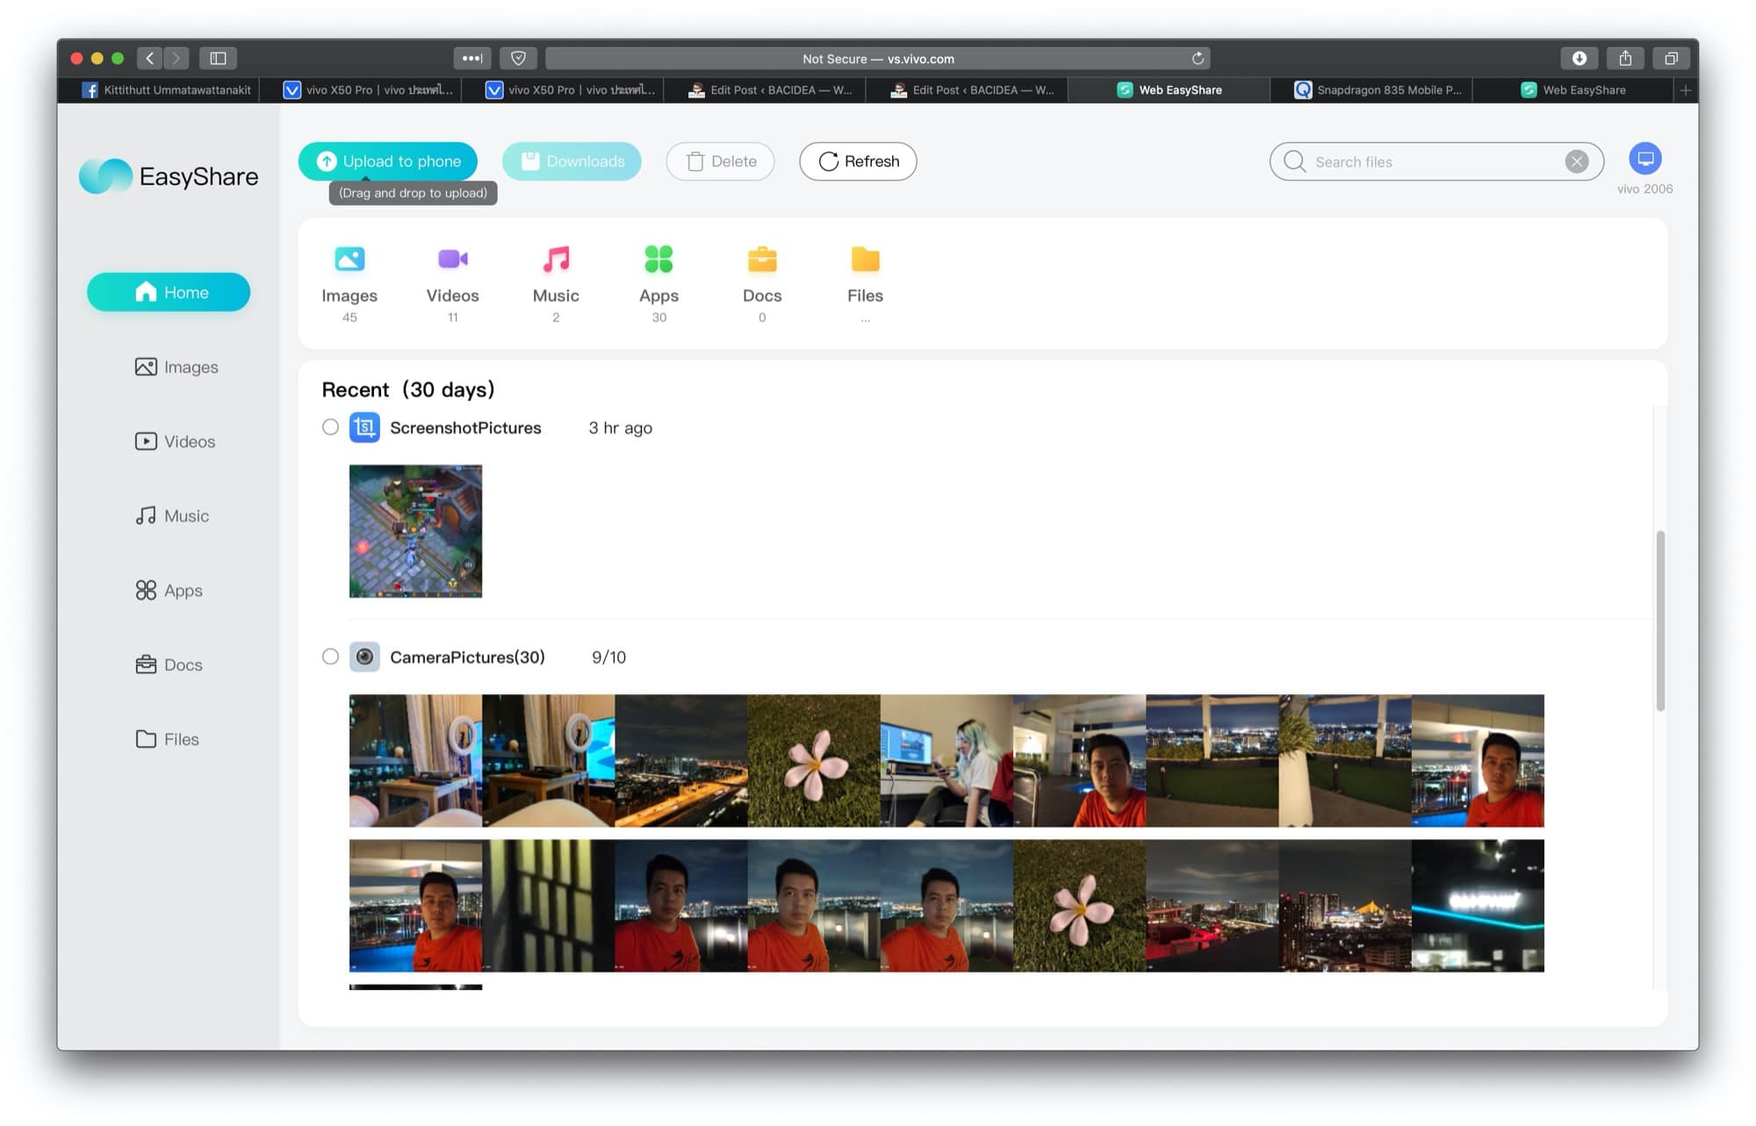Click the vivo 2006 device label

[x=1644, y=189]
